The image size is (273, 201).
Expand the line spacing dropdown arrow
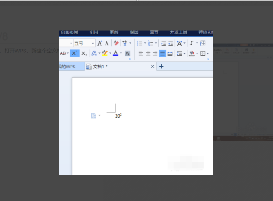184,53
